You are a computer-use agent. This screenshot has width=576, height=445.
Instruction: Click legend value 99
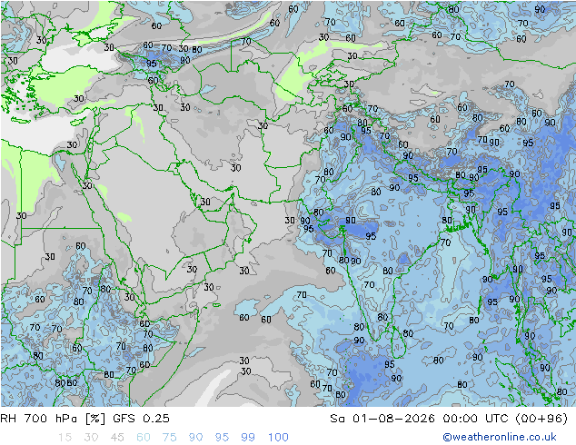point(248,437)
